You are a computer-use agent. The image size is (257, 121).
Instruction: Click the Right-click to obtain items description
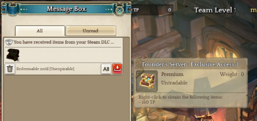click(181, 97)
